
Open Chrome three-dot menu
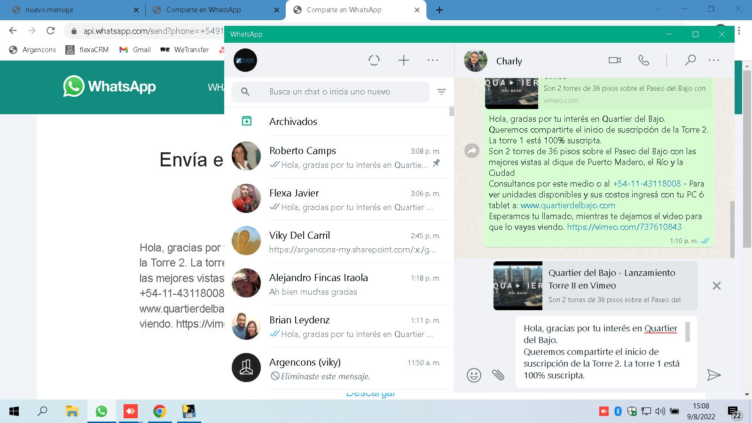point(739,31)
